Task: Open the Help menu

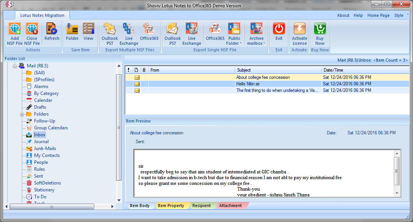Action: [358, 15]
